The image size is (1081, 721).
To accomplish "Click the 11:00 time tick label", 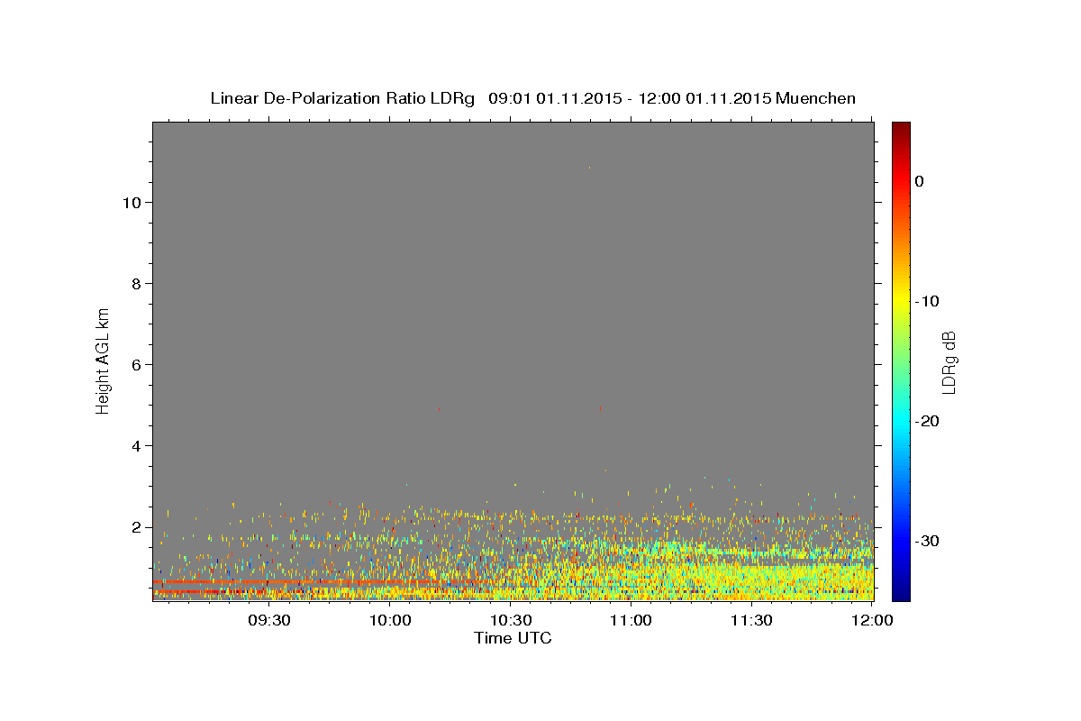I will 631,620.
